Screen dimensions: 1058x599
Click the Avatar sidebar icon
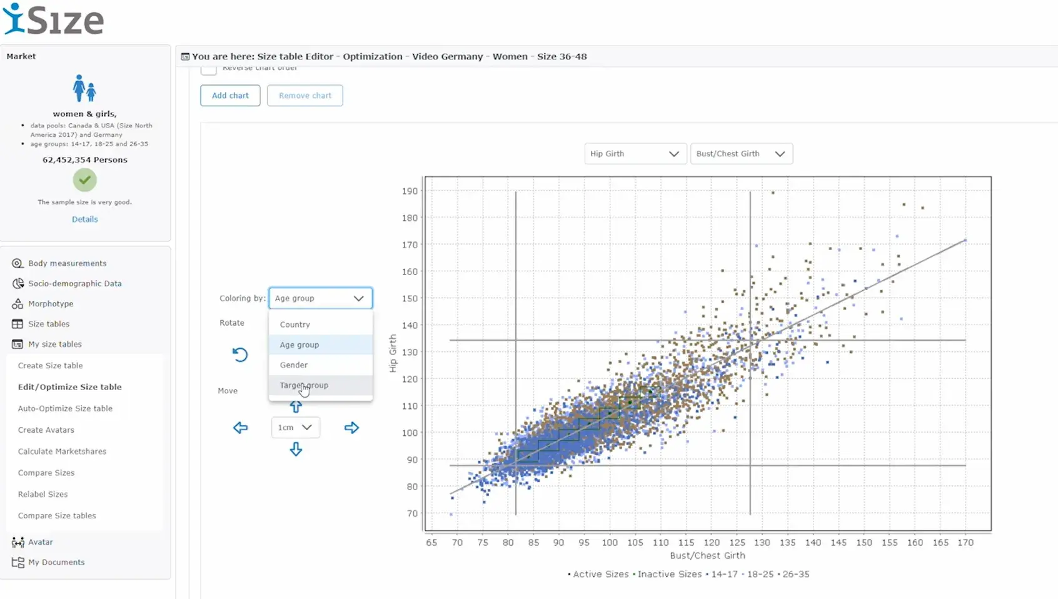pos(18,542)
